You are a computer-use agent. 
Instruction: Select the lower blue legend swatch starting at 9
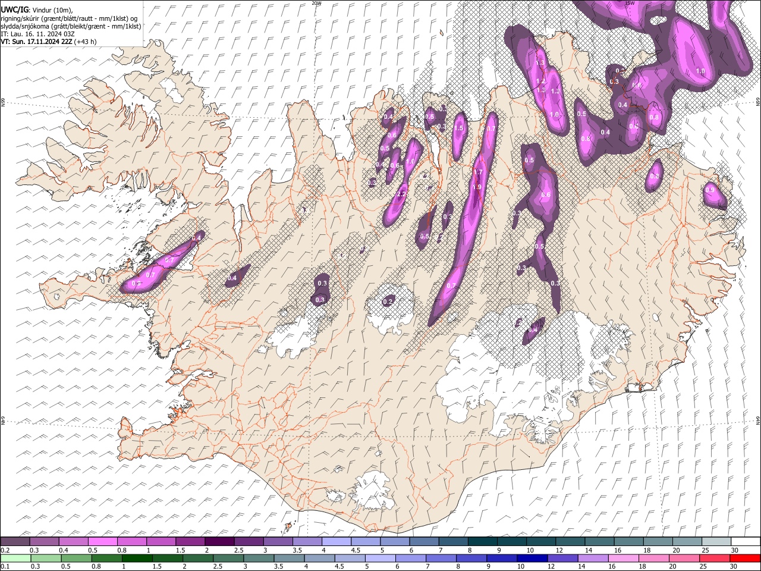pos(501,558)
